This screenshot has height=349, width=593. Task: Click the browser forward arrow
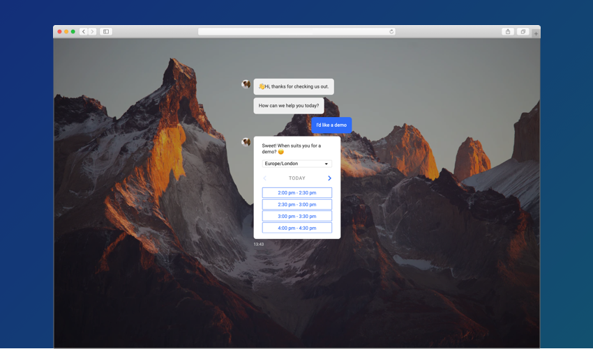point(92,31)
